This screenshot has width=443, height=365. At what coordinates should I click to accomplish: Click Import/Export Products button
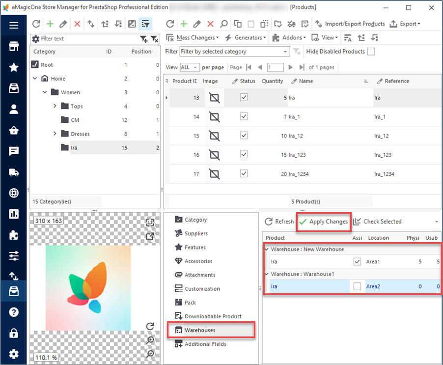tap(350, 24)
